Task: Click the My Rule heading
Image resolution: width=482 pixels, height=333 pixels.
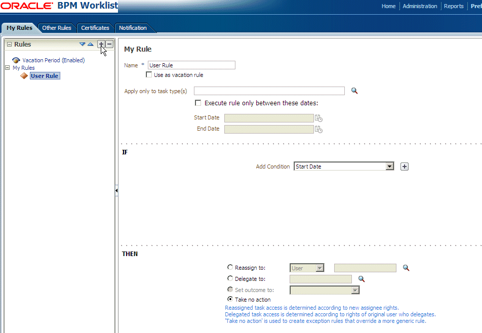Action: (x=138, y=49)
